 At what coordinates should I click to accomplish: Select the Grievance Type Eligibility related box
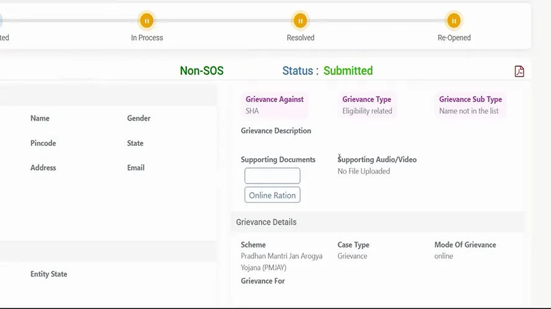point(367,105)
